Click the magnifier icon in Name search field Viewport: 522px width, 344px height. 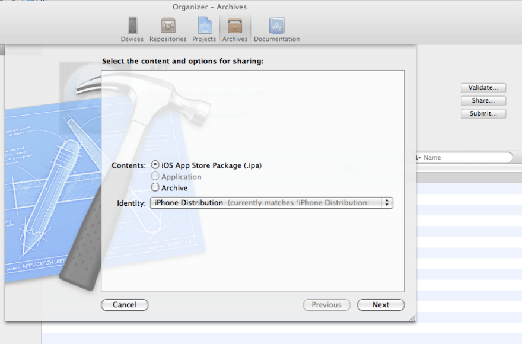pos(418,158)
